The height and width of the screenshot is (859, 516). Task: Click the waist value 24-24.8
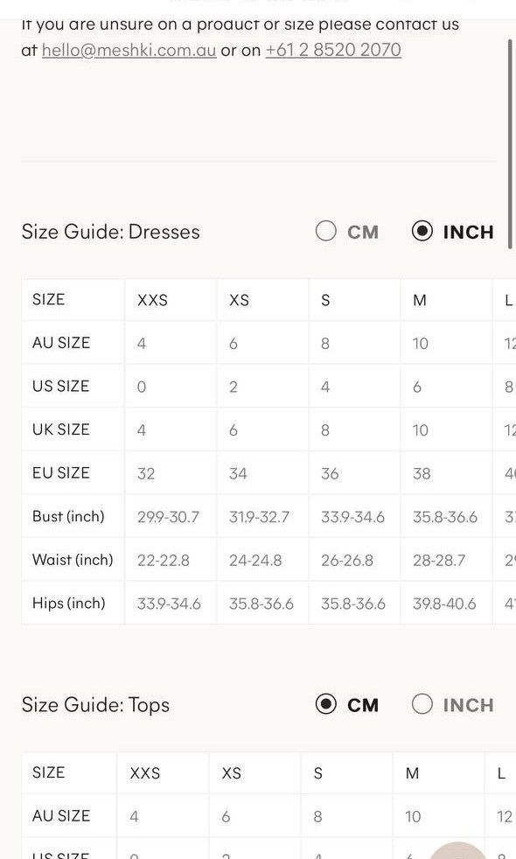[255, 561]
